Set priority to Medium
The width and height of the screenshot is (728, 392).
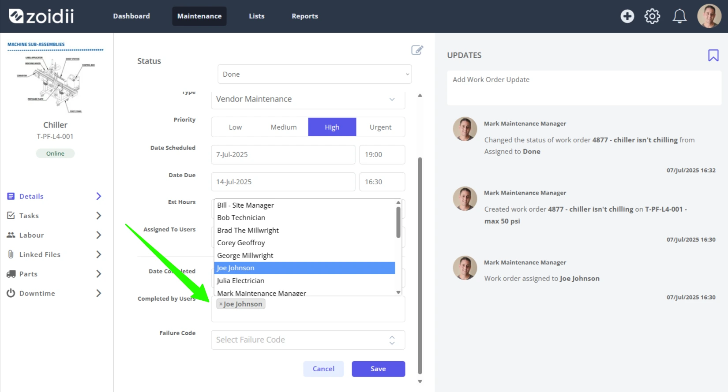[x=284, y=127]
